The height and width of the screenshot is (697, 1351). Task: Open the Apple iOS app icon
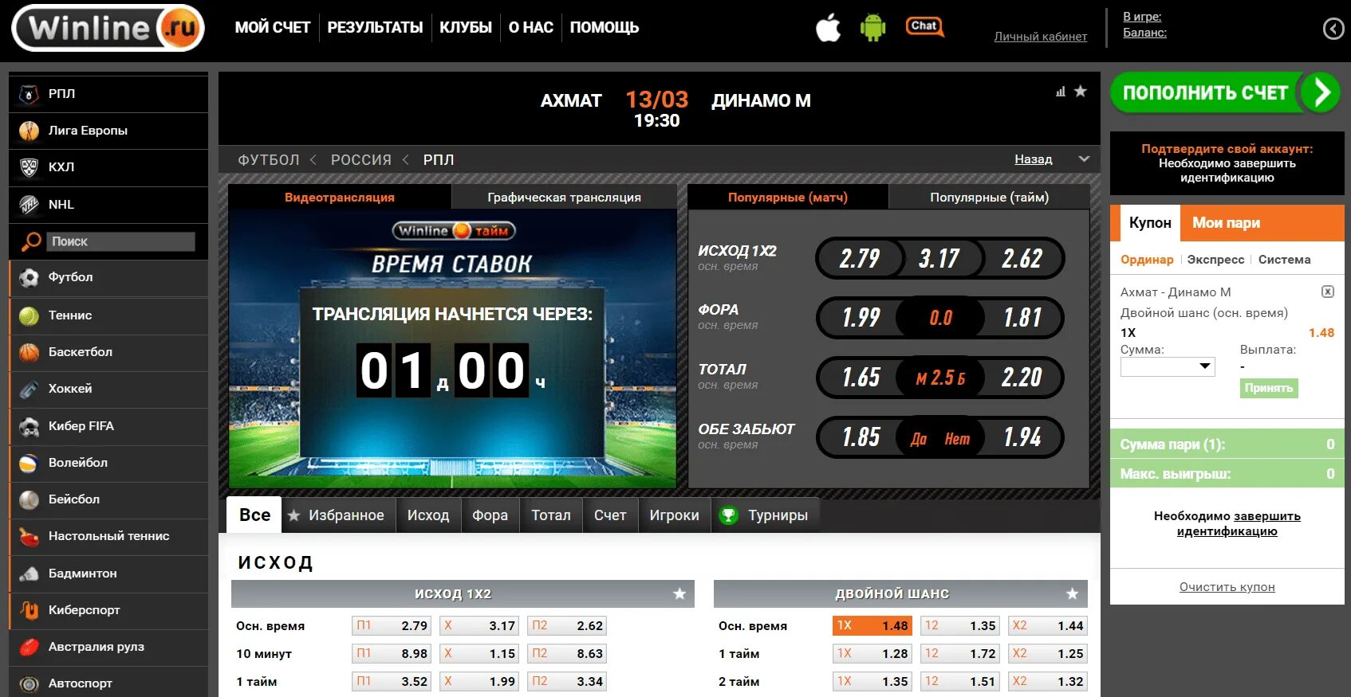tap(828, 28)
